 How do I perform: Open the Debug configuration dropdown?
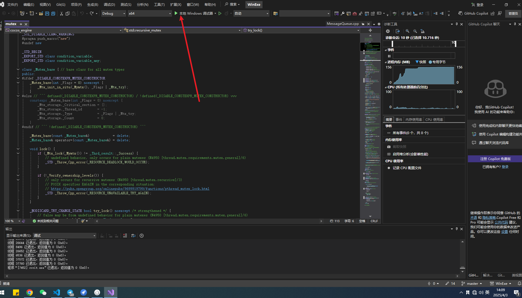click(113, 14)
